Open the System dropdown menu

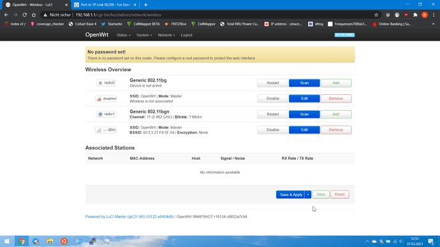point(144,35)
